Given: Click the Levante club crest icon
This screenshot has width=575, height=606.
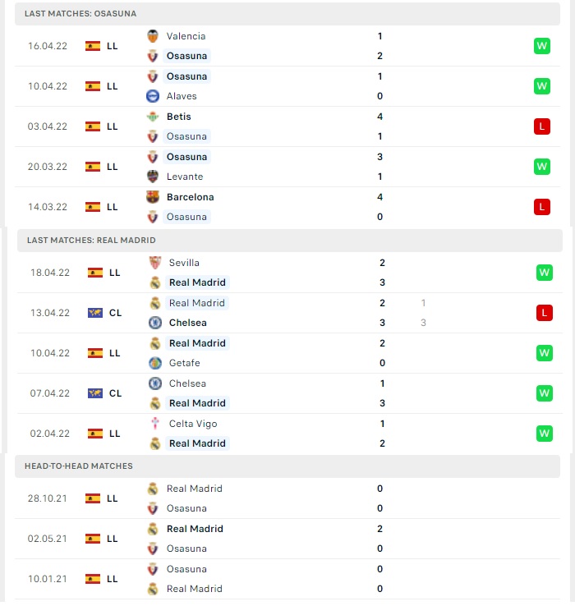Looking at the screenshot, I should click(x=153, y=177).
